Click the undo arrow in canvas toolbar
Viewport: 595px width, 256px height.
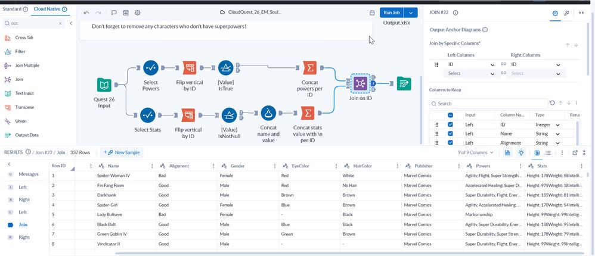tap(86, 13)
